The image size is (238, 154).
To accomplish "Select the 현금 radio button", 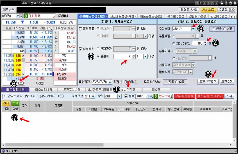I will 214,29.
